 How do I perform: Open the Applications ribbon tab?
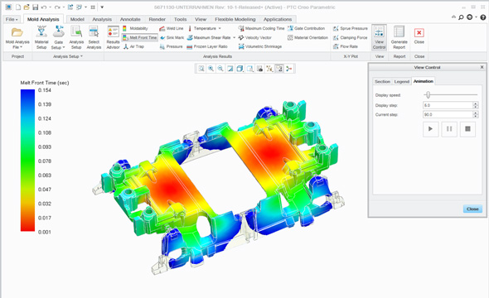pyautogui.click(x=278, y=19)
